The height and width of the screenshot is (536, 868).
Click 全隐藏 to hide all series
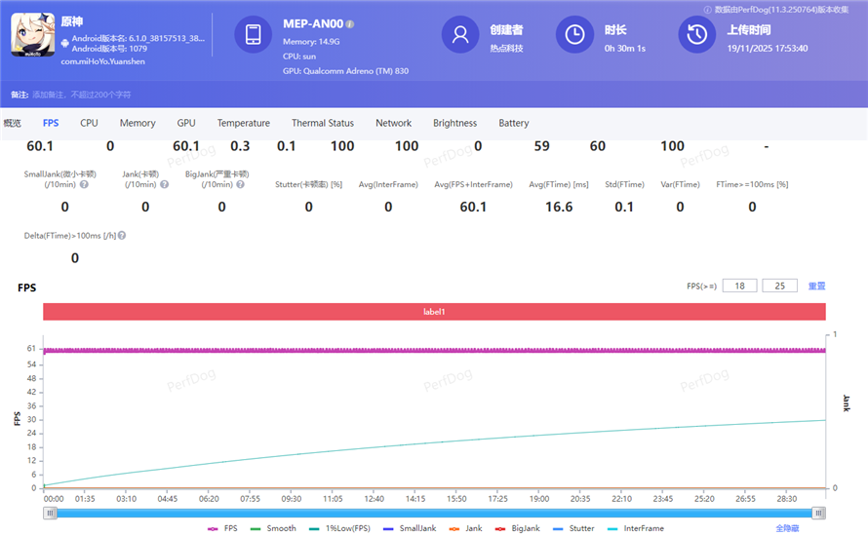[789, 528]
